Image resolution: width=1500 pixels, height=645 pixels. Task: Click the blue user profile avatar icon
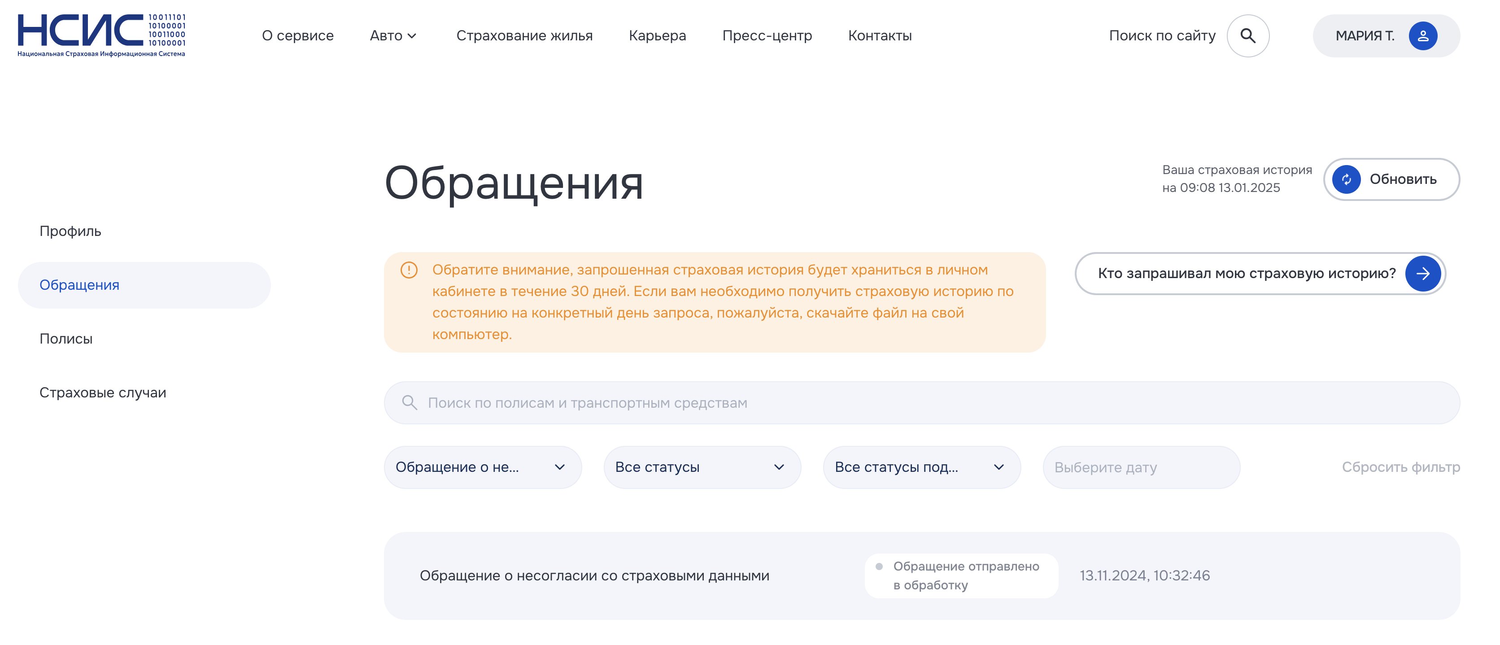(1422, 35)
